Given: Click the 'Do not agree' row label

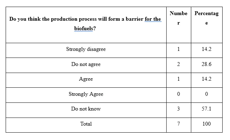Looking at the screenshot, I should pyautogui.click(x=86, y=64).
